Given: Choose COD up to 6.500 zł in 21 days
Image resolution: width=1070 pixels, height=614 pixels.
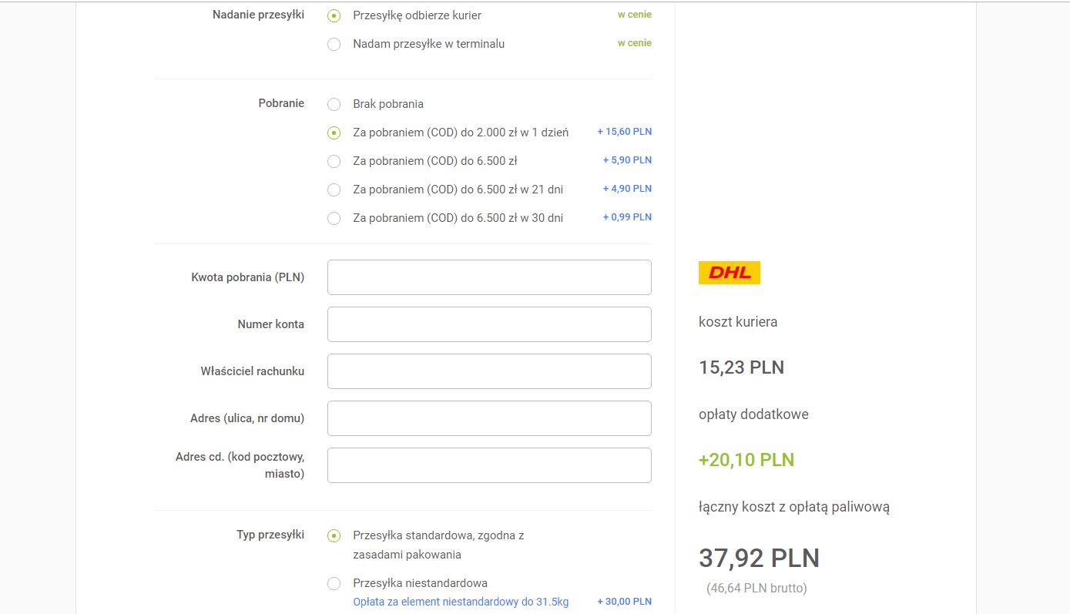Looking at the screenshot, I should click(334, 190).
